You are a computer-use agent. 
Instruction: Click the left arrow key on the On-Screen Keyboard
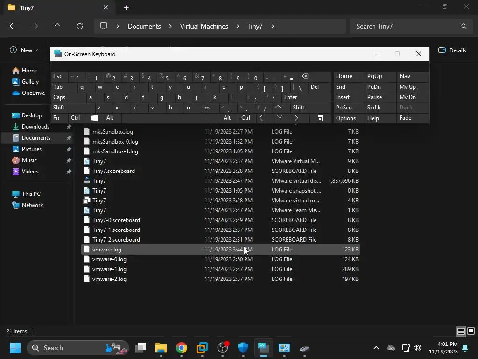tap(261, 118)
